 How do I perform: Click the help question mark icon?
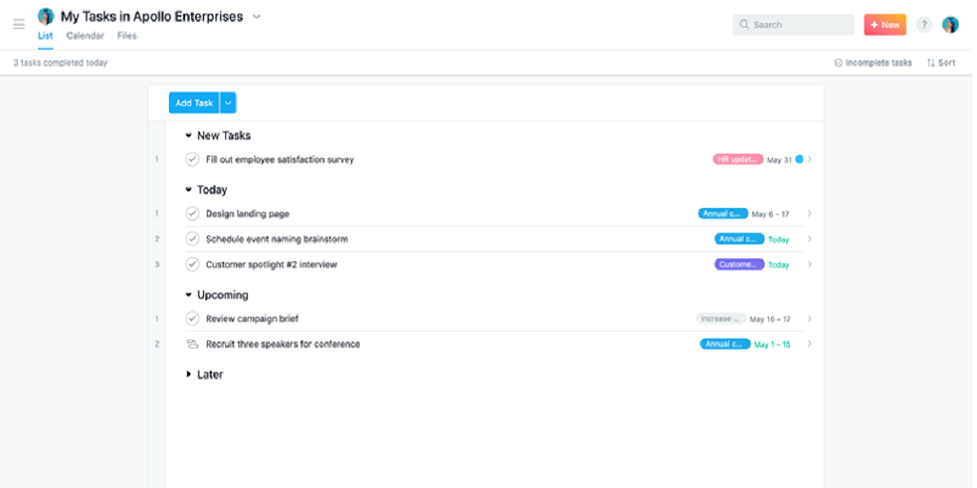[x=924, y=25]
